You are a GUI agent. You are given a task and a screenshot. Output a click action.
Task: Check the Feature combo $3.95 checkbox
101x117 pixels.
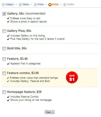coord(4,73)
